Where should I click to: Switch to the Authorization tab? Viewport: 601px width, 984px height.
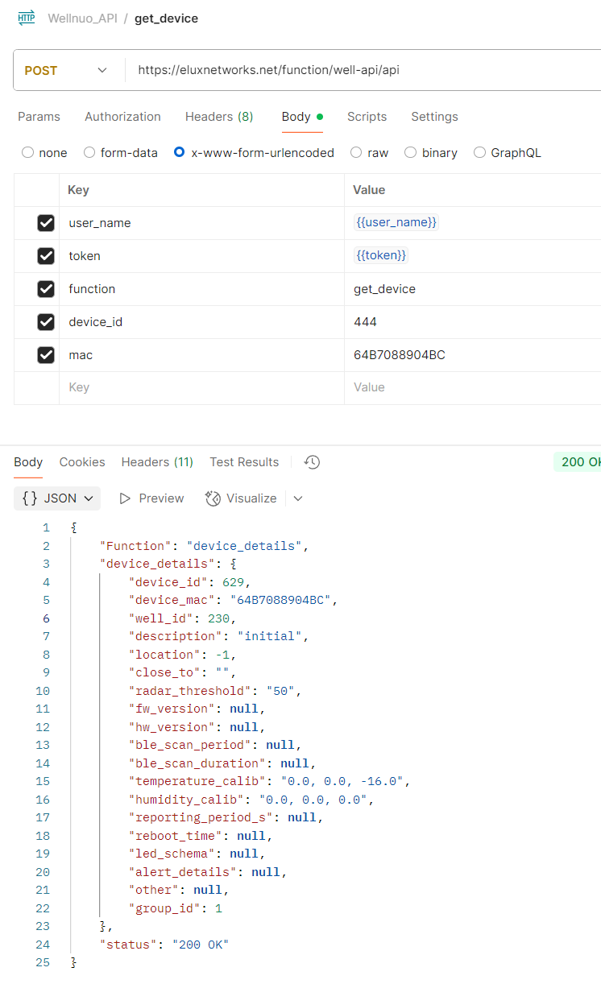click(122, 117)
